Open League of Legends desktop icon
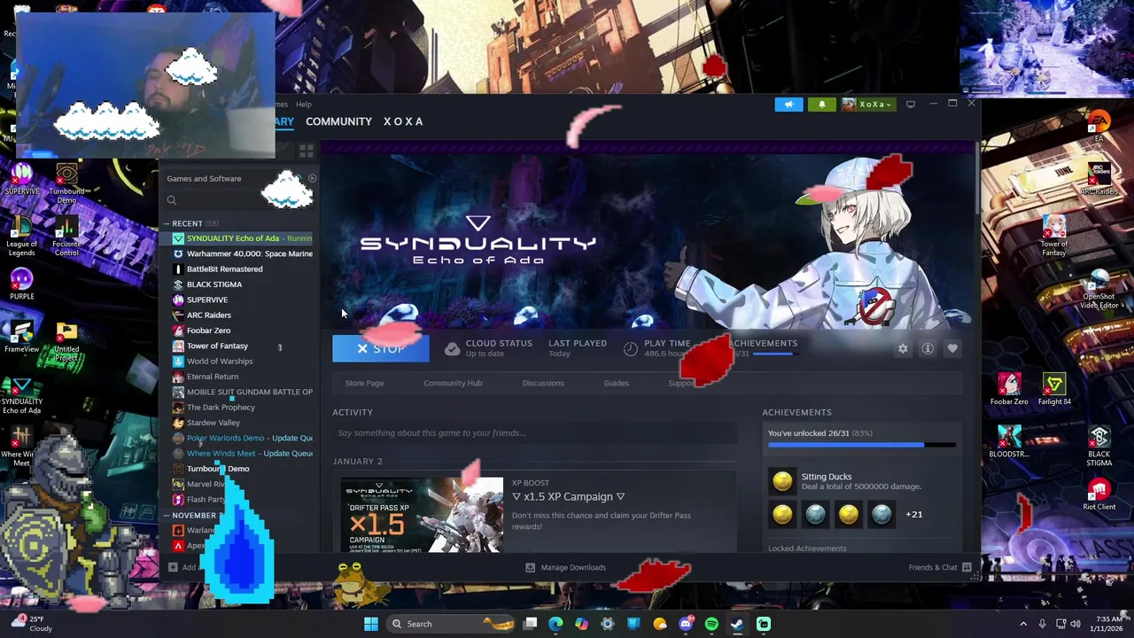Screen dimensions: 1134x638 [x=21, y=236]
